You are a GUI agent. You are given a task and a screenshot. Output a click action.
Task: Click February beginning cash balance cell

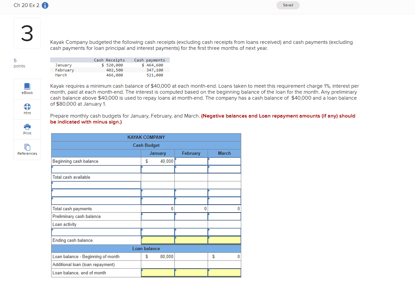click(191, 161)
